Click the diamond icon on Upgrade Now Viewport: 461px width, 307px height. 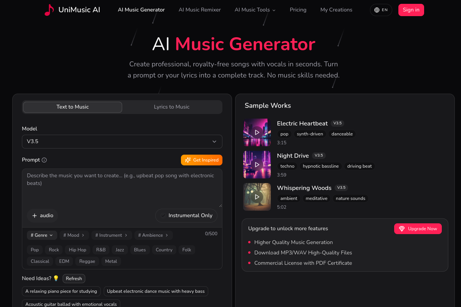(x=402, y=229)
